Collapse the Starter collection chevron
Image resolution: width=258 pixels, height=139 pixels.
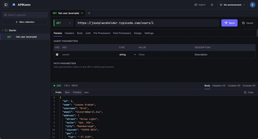tap(3, 30)
